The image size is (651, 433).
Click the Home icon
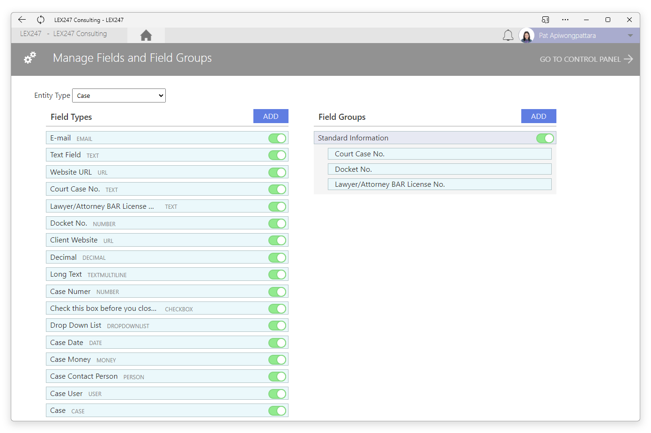pos(146,36)
